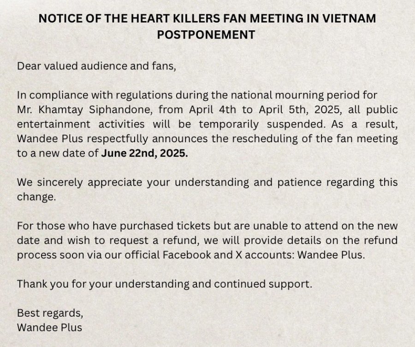Click the text 'April 4th'

click(212, 110)
